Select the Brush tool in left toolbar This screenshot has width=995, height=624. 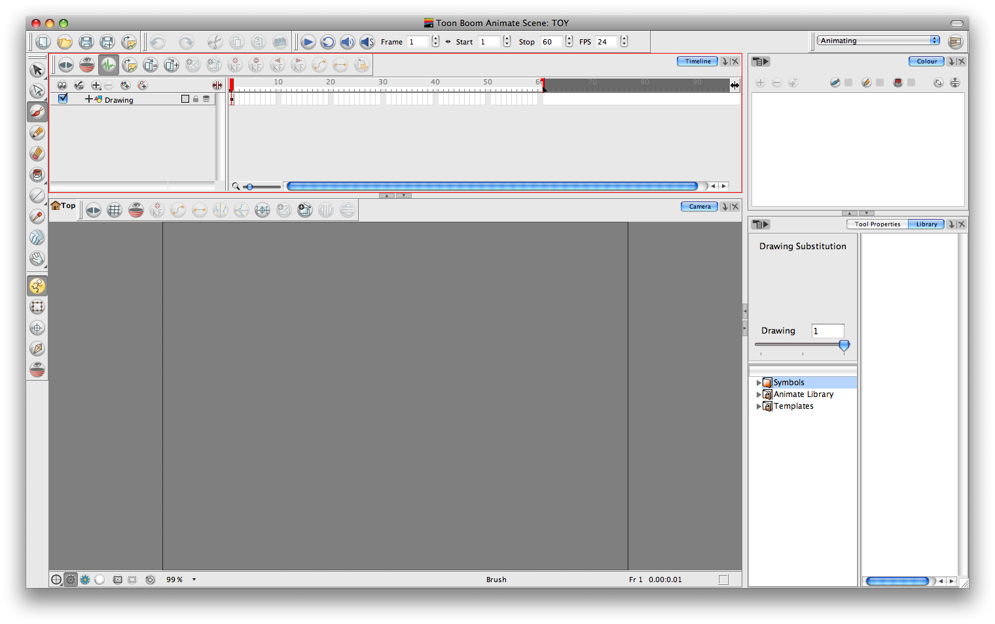pos(37,112)
